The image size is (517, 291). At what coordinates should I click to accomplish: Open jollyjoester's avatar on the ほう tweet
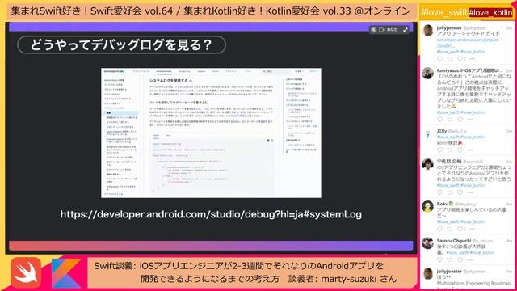[x=427, y=273]
